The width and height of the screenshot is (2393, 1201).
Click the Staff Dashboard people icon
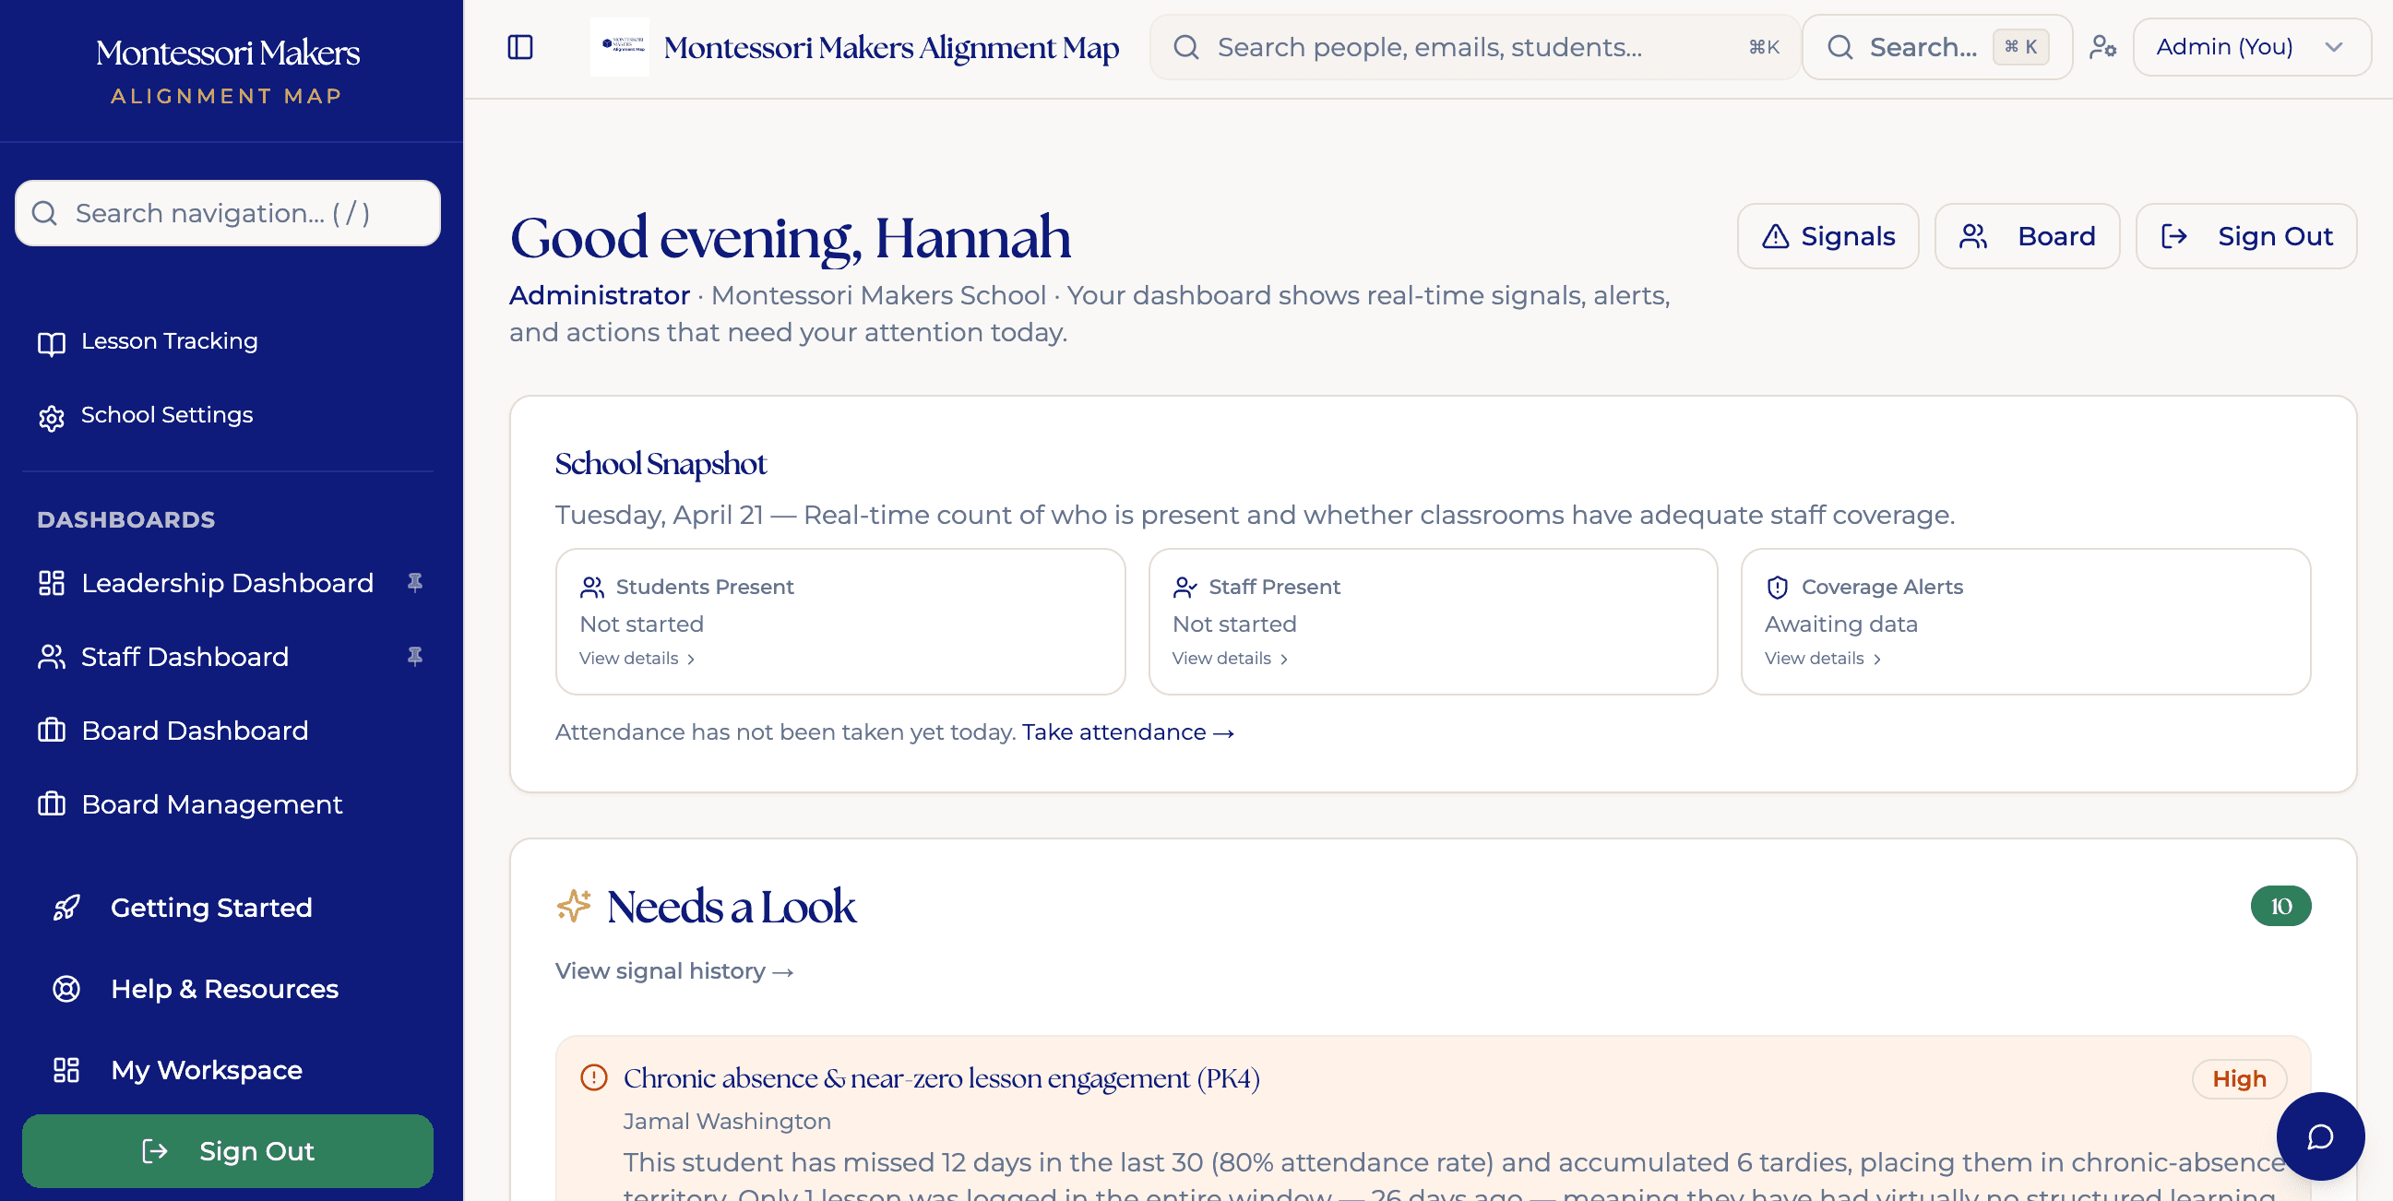coord(51,657)
